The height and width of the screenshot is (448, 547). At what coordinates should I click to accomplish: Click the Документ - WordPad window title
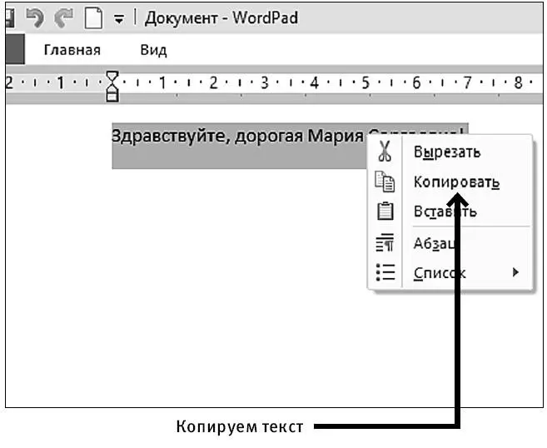coord(221,18)
